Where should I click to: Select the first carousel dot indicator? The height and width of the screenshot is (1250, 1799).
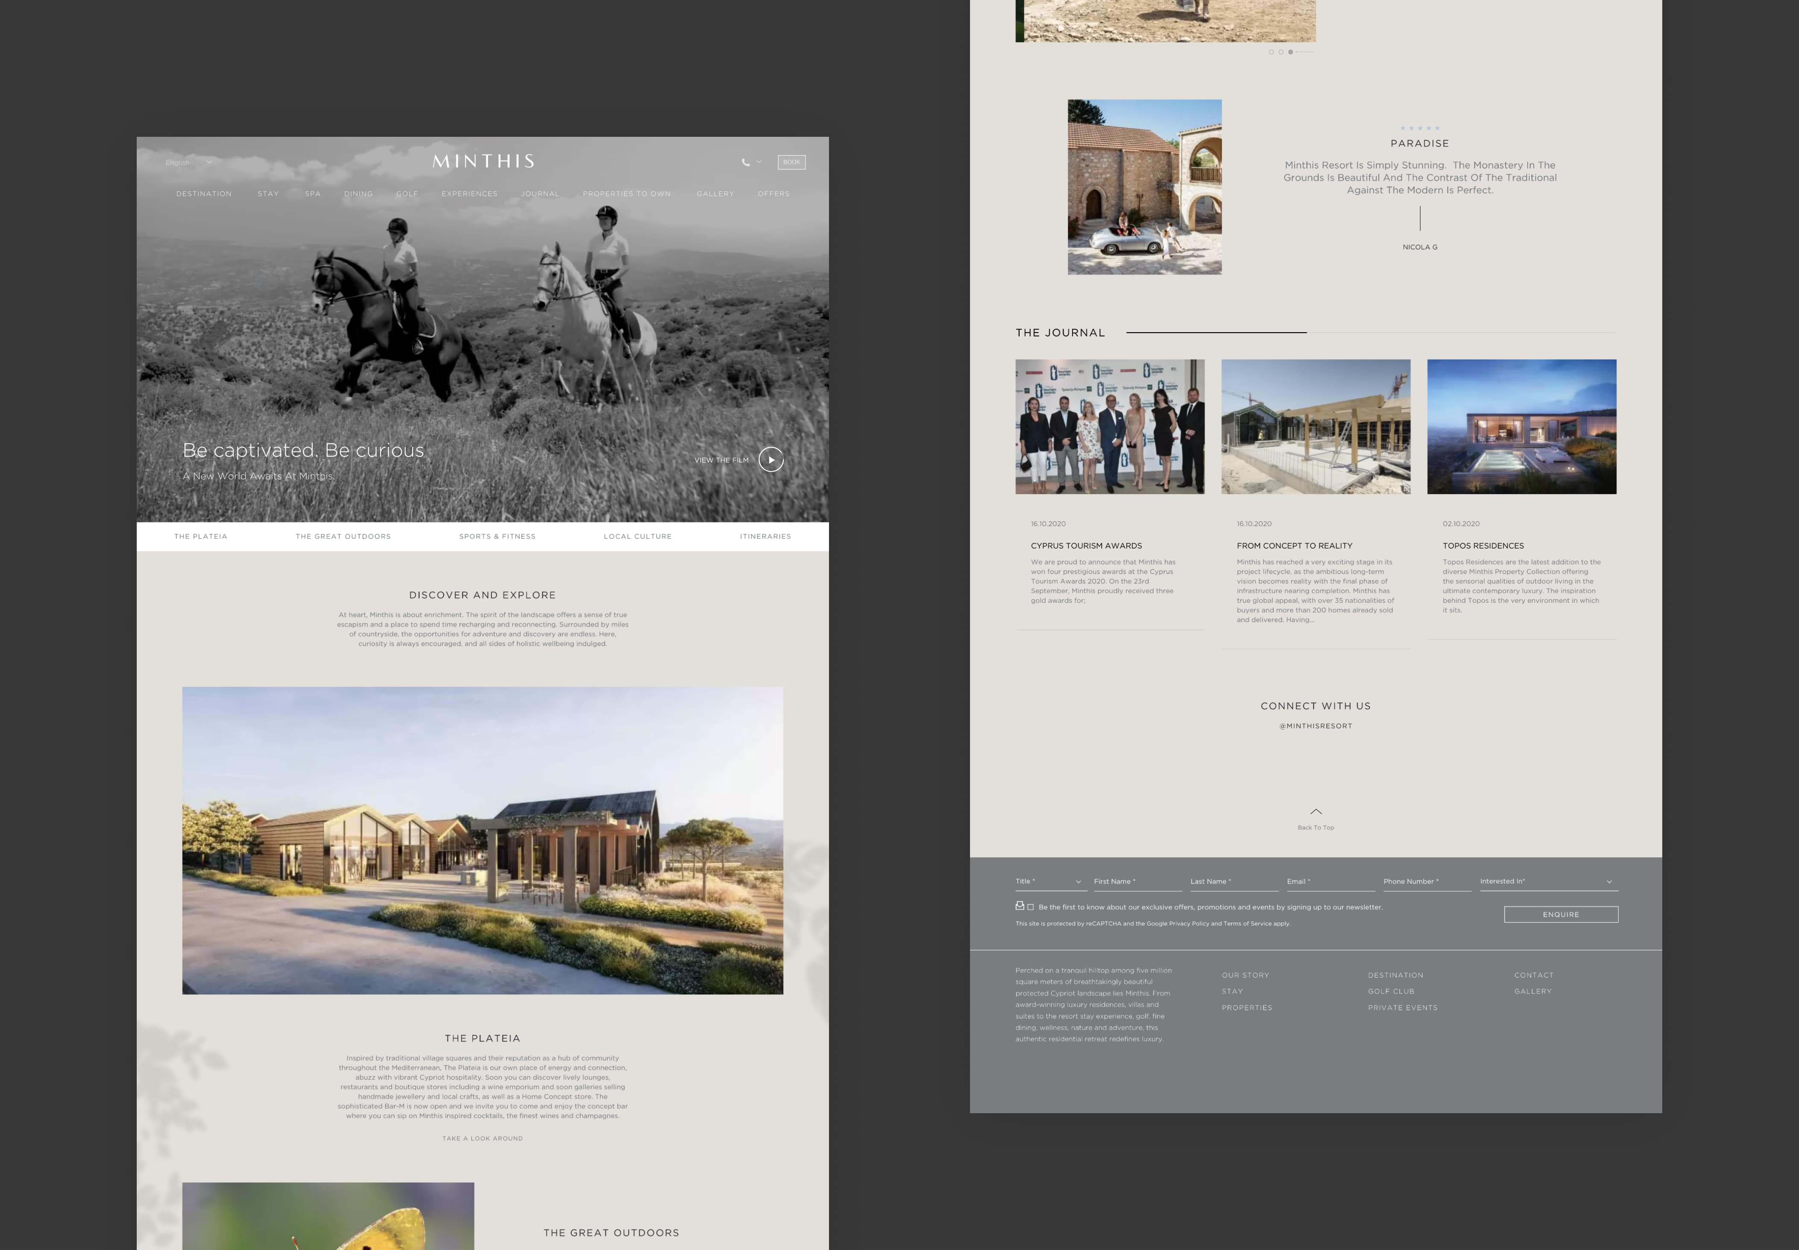(1270, 52)
